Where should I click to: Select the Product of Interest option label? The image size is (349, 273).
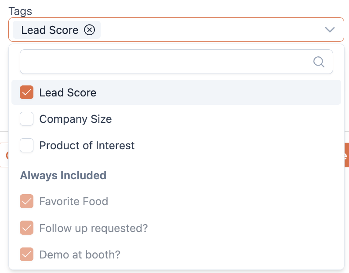point(87,145)
